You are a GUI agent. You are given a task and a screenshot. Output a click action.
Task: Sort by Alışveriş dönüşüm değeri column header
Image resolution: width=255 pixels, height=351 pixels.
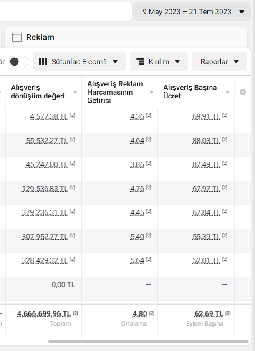click(38, 92)
